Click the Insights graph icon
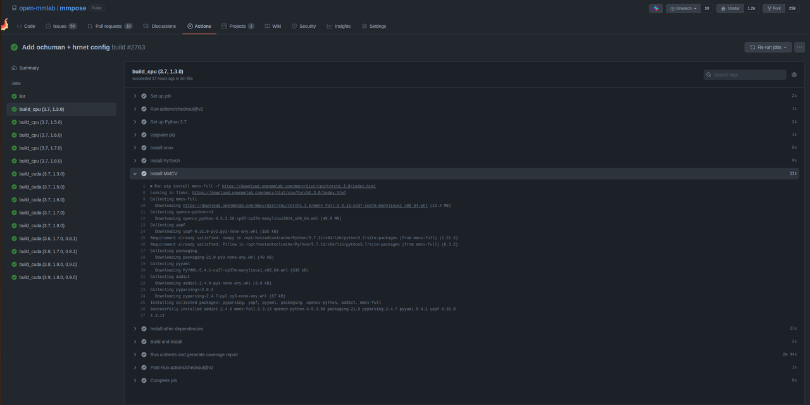The height and width of the screenshot is (405, 810). point(328,26)
